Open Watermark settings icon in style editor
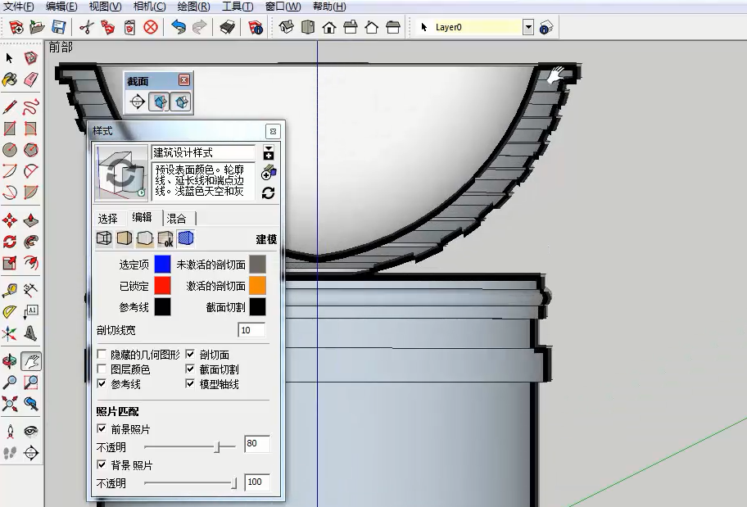747x507 pixels. pyautogui.click(x=165, y=238)
